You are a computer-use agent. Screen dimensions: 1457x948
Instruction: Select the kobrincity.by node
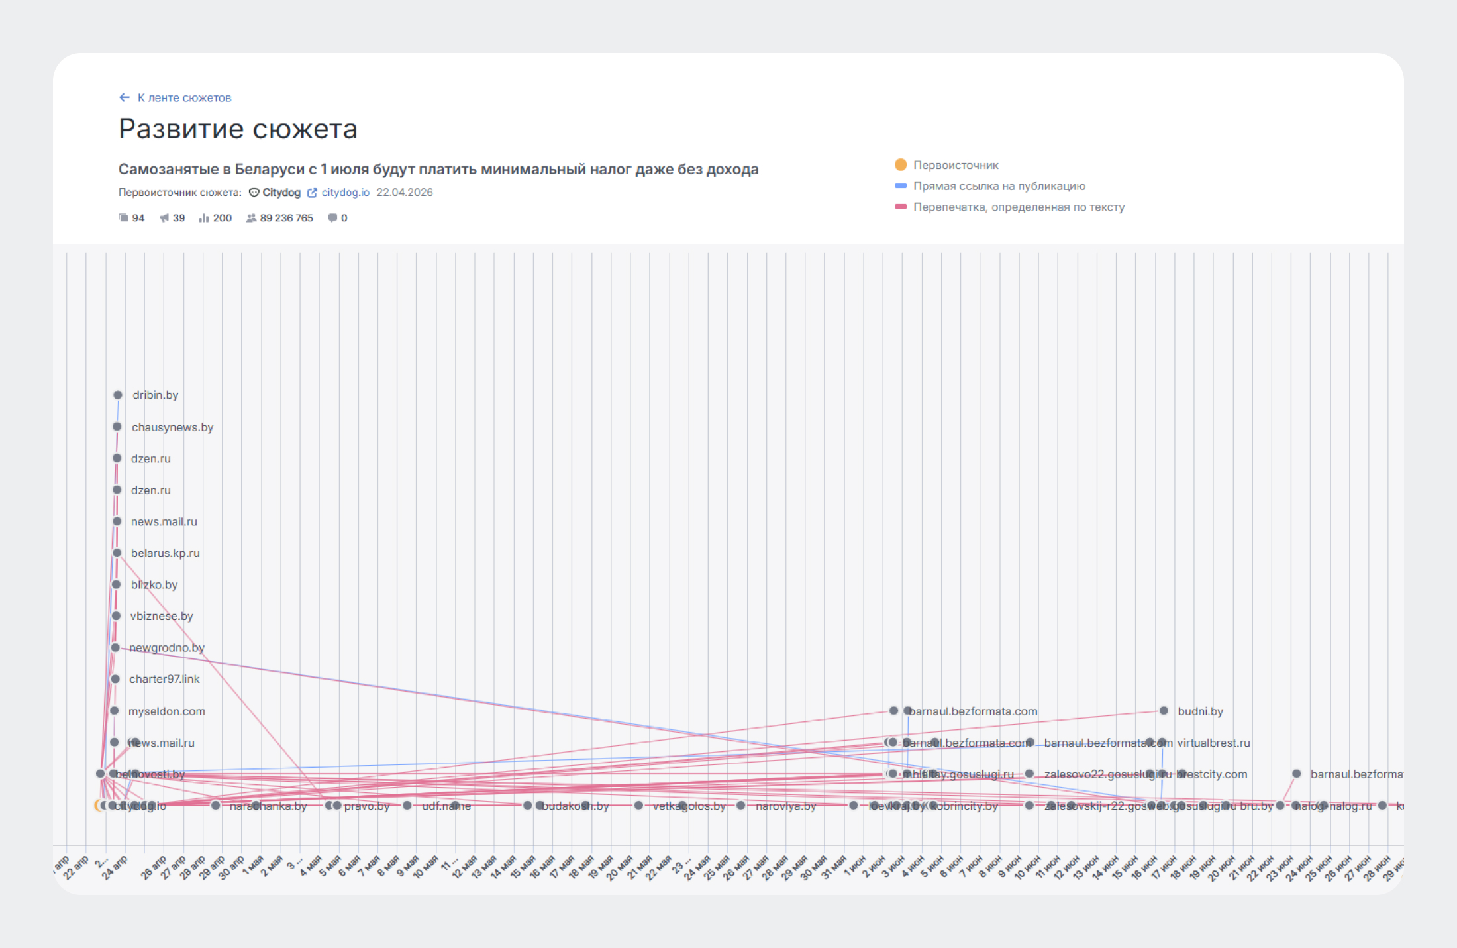click(917, 806)
